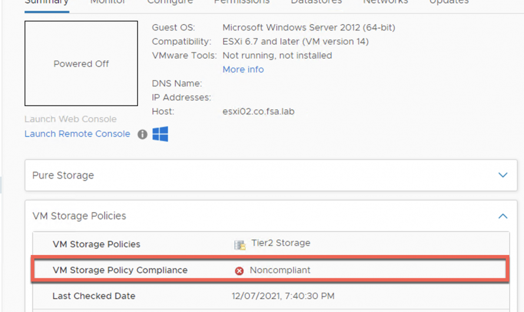This screenshot has width=524, height=312.
Task: Open the Updates tab
Action: pos(449,2)
